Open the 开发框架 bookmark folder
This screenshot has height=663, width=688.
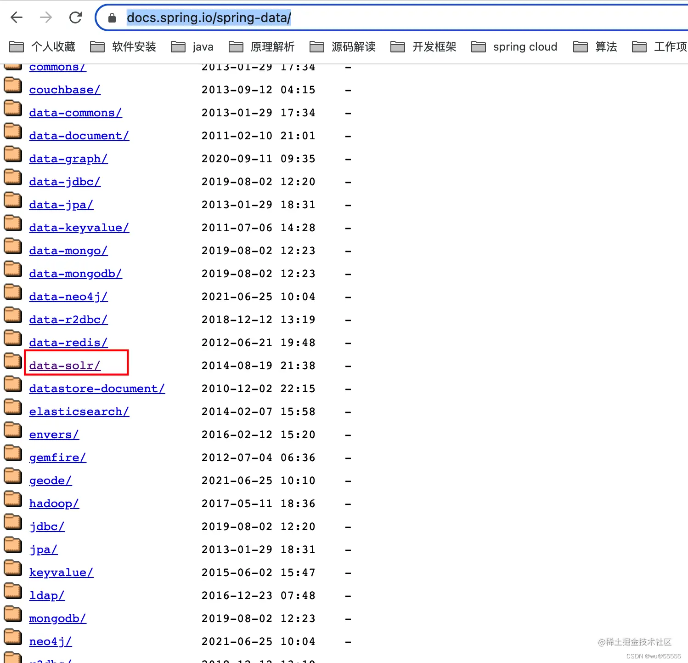point(423,47)
